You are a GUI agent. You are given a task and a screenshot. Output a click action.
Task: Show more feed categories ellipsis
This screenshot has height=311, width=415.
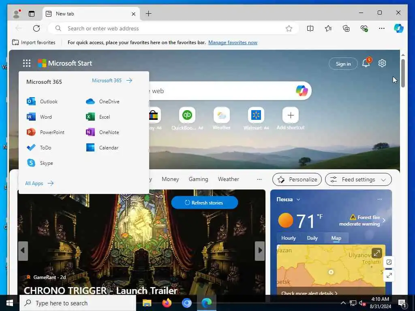tap(259, 179)
